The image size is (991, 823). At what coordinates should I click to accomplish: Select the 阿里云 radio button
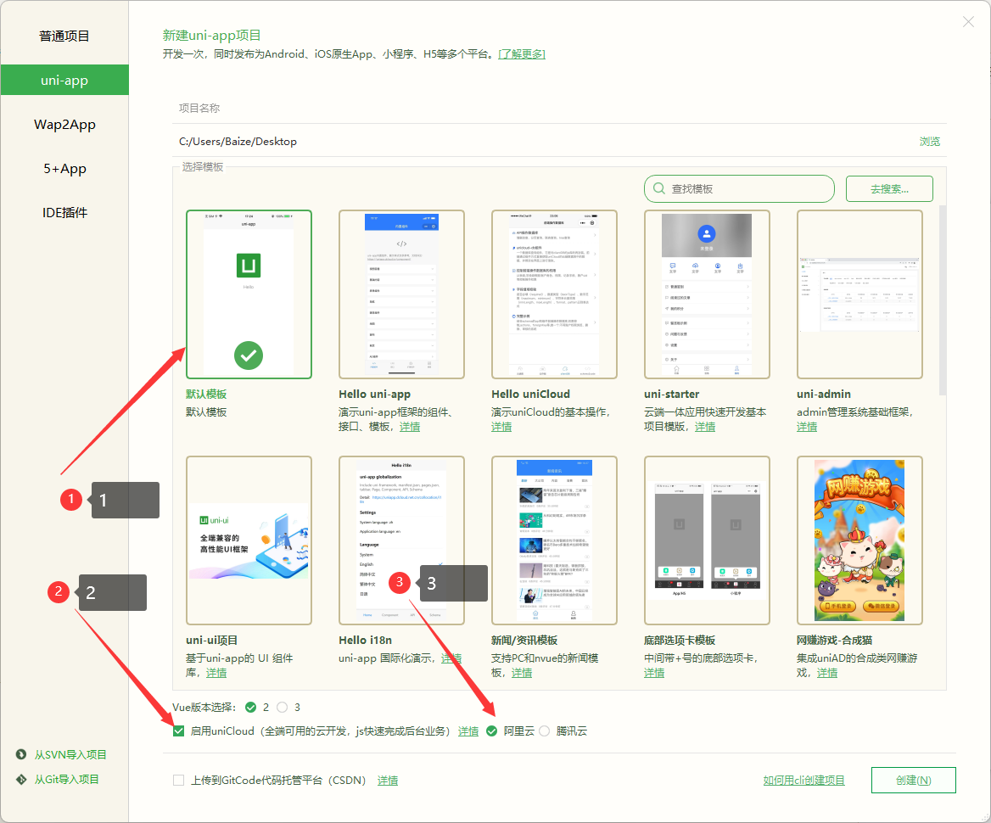(492, 731)
